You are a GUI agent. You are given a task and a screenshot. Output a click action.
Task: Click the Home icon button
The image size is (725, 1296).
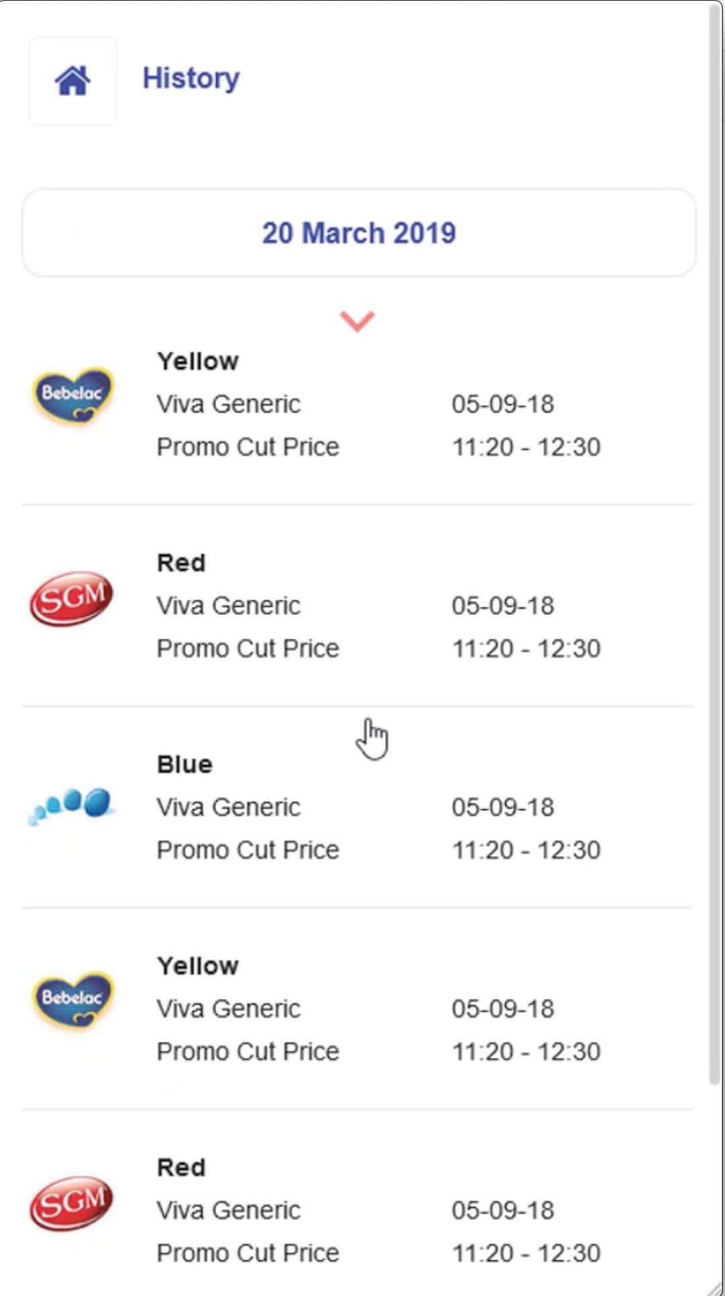[x=72, y=81]
